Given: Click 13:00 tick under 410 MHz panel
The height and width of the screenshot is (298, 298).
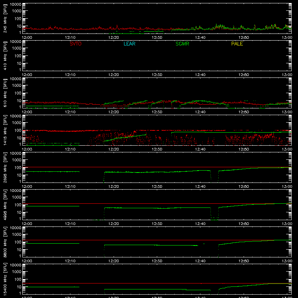Looking at the screenshot, I should (287, 75).
